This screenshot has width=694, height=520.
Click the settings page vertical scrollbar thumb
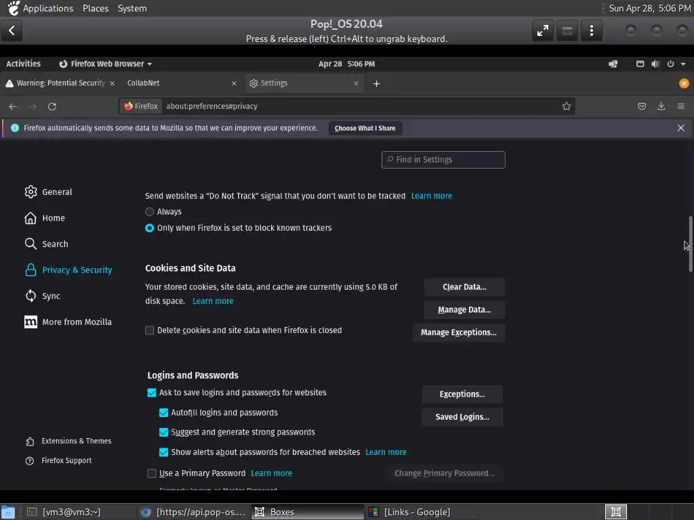[690, 244]
